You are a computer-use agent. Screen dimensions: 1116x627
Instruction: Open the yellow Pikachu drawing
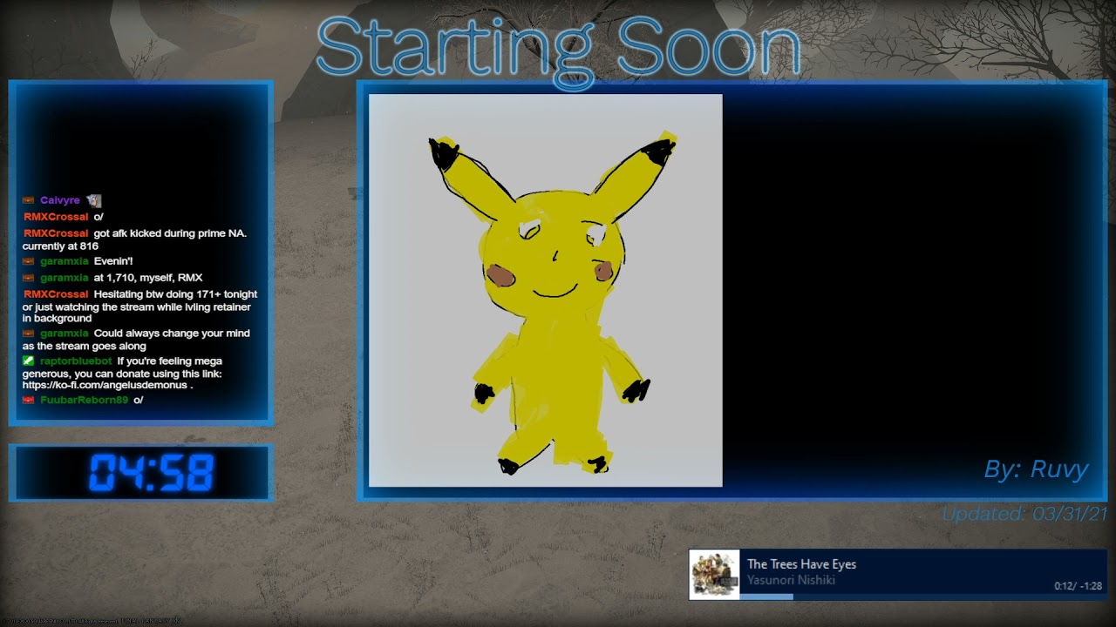546,291
